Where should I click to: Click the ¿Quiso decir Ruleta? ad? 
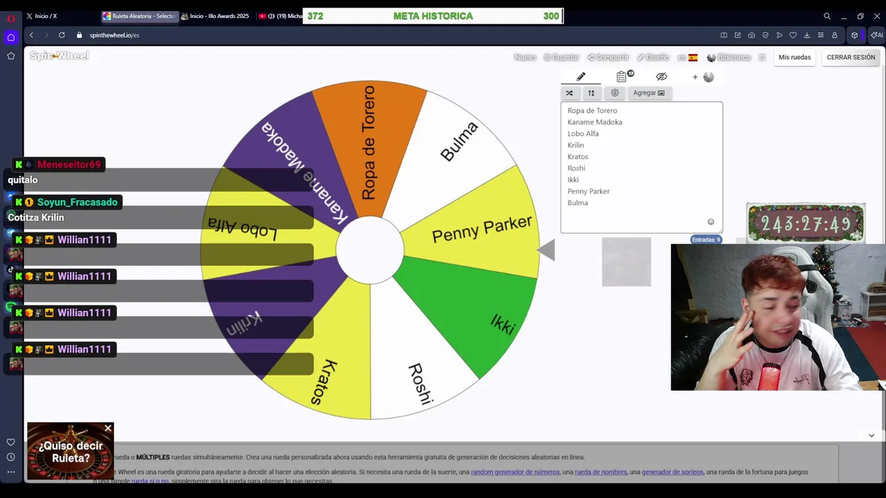click(x=70, y=451)
